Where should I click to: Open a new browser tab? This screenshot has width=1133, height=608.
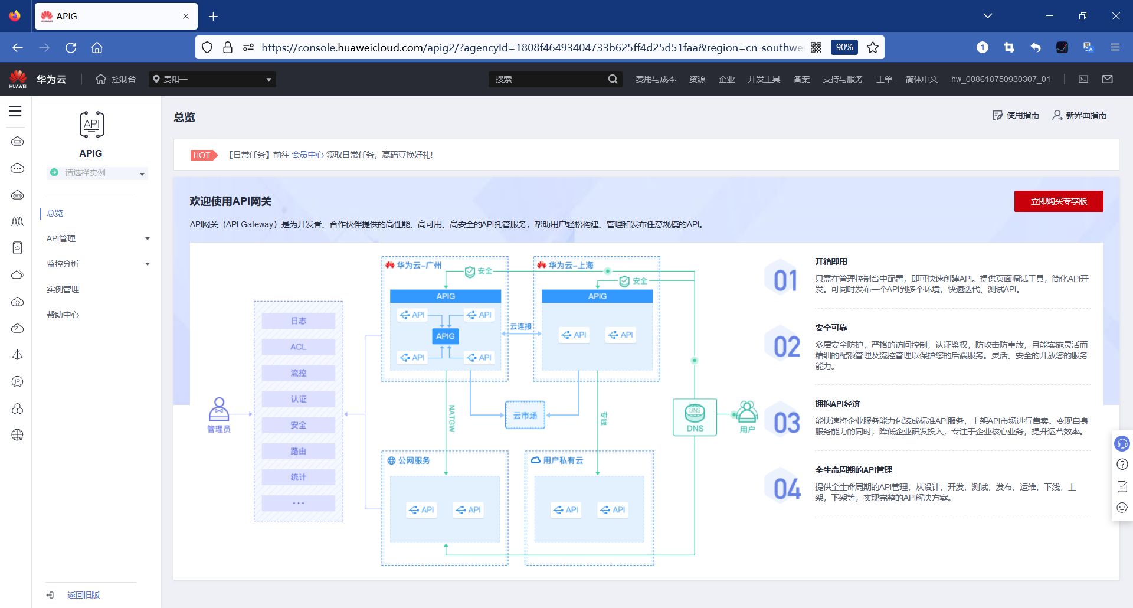[x=214, y=17]
